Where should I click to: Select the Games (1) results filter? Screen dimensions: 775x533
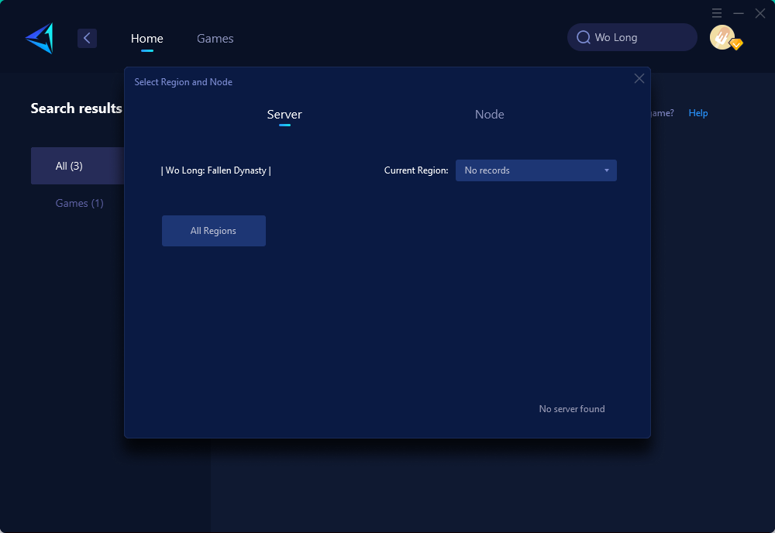click(x=79, y=203)
